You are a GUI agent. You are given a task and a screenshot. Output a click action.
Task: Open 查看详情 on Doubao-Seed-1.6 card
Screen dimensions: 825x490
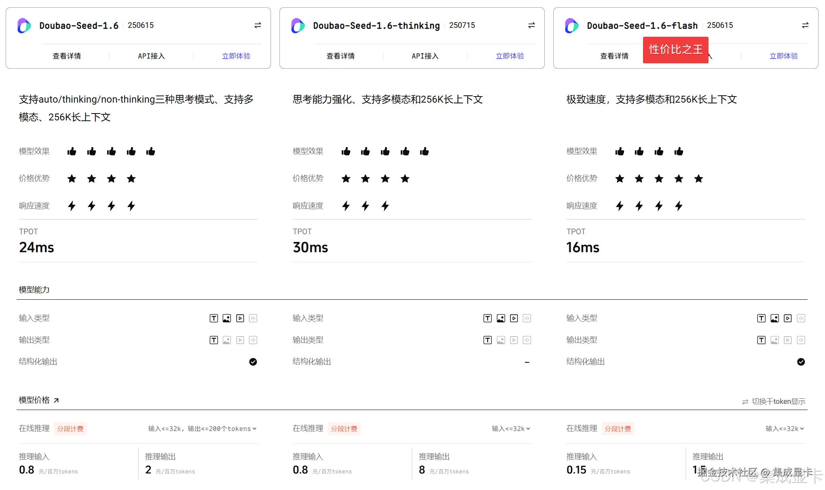click(67, 56)
